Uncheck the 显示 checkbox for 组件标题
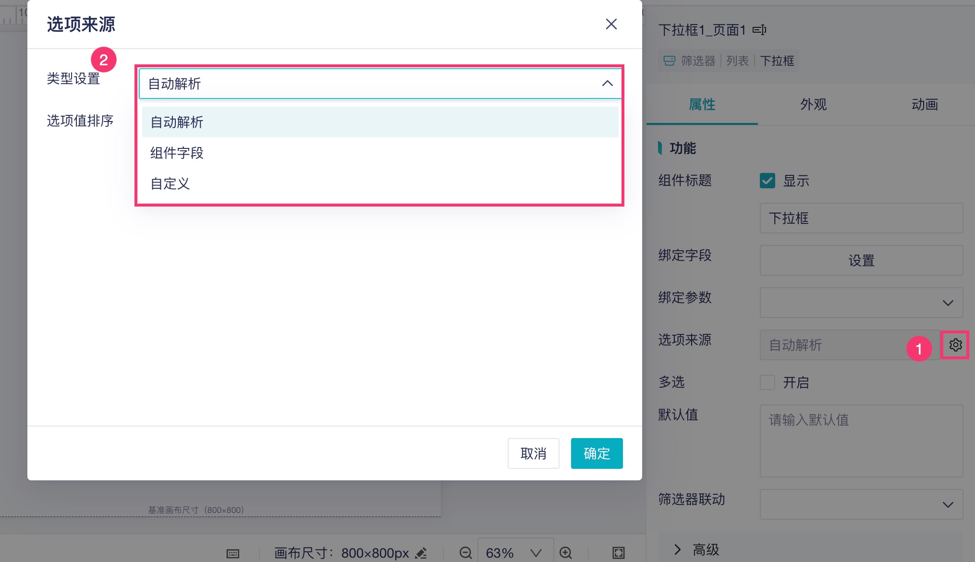 (x=767, y=181)
